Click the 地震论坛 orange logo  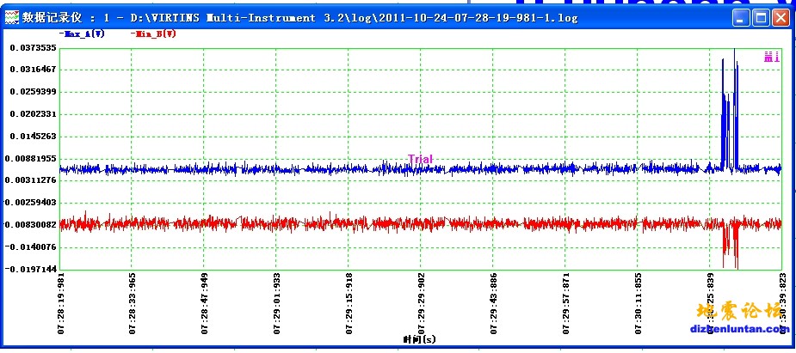[x=737, y=311]
